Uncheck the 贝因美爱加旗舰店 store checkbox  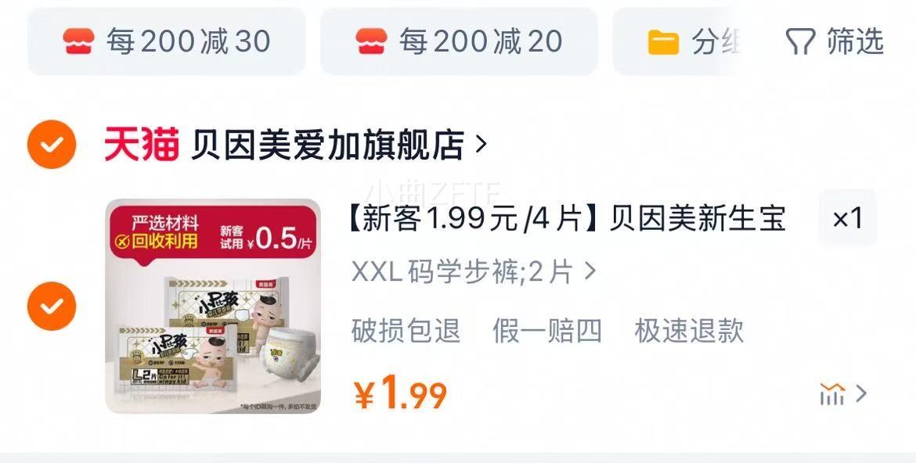click(52, 144)
